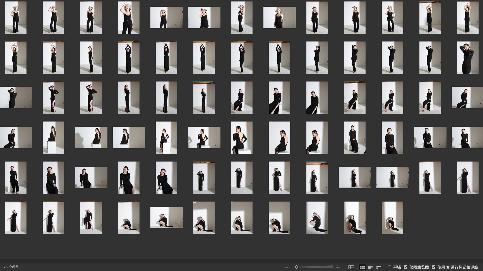Uncheck the 仅限缩览图 option

pyautogui.click(x=406, y=267)
